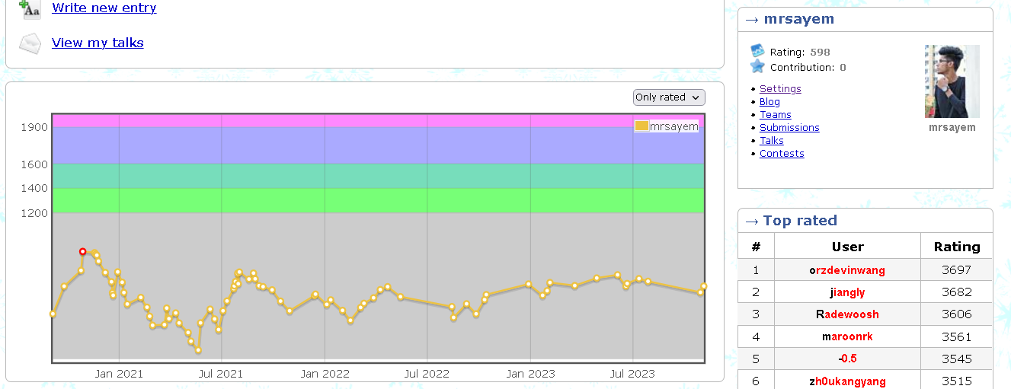Open Settings in profile sidebar
The width and height of the screenshot is (1011, 389).
click(780, 89)
